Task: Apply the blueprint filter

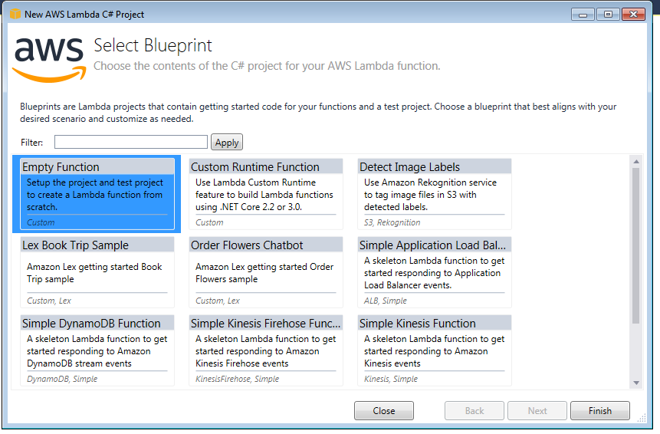Action: (x=227, y=143)
